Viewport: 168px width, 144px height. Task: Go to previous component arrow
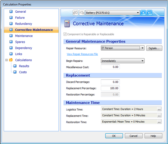pos(82,13)
